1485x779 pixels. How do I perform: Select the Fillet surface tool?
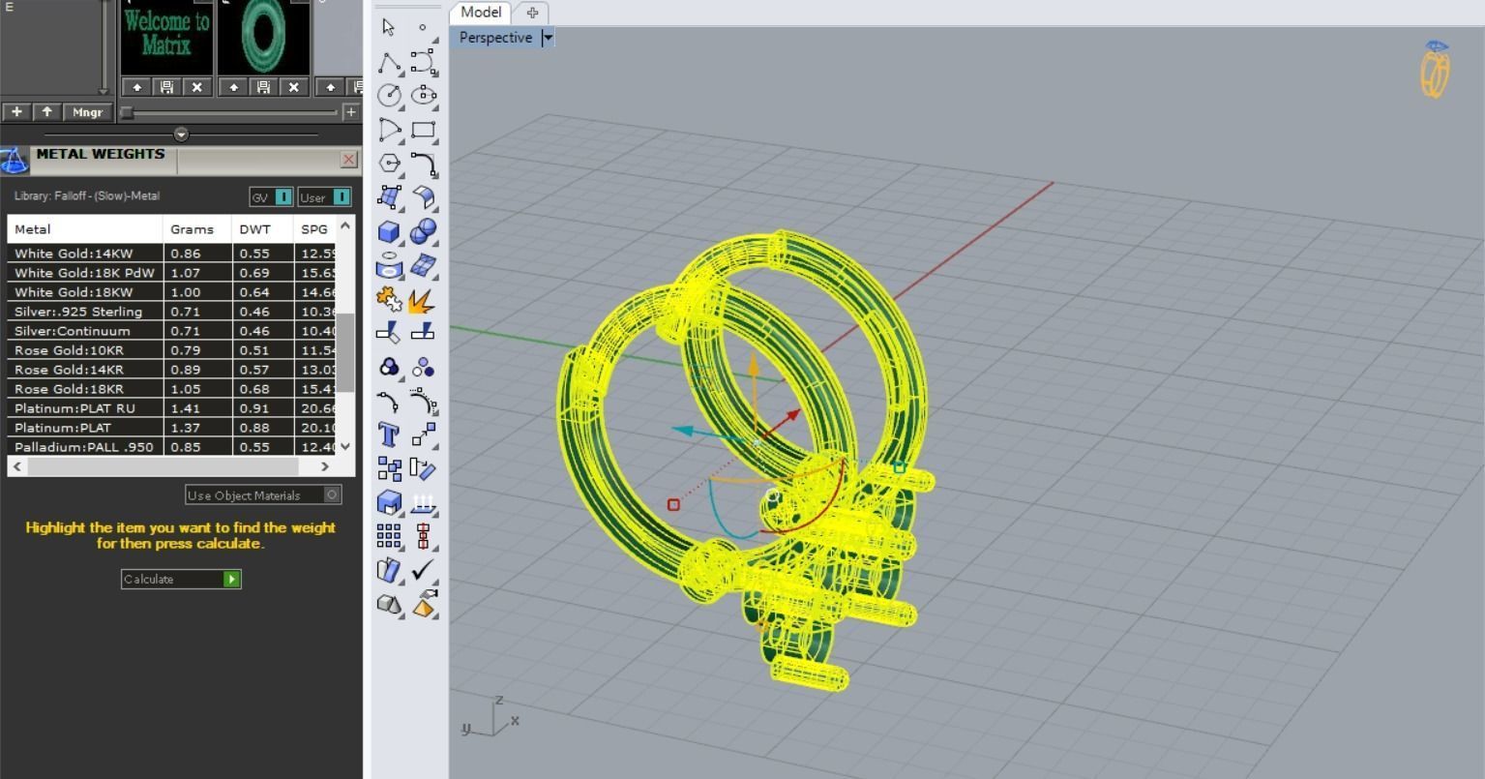click(x=423, y=197)
